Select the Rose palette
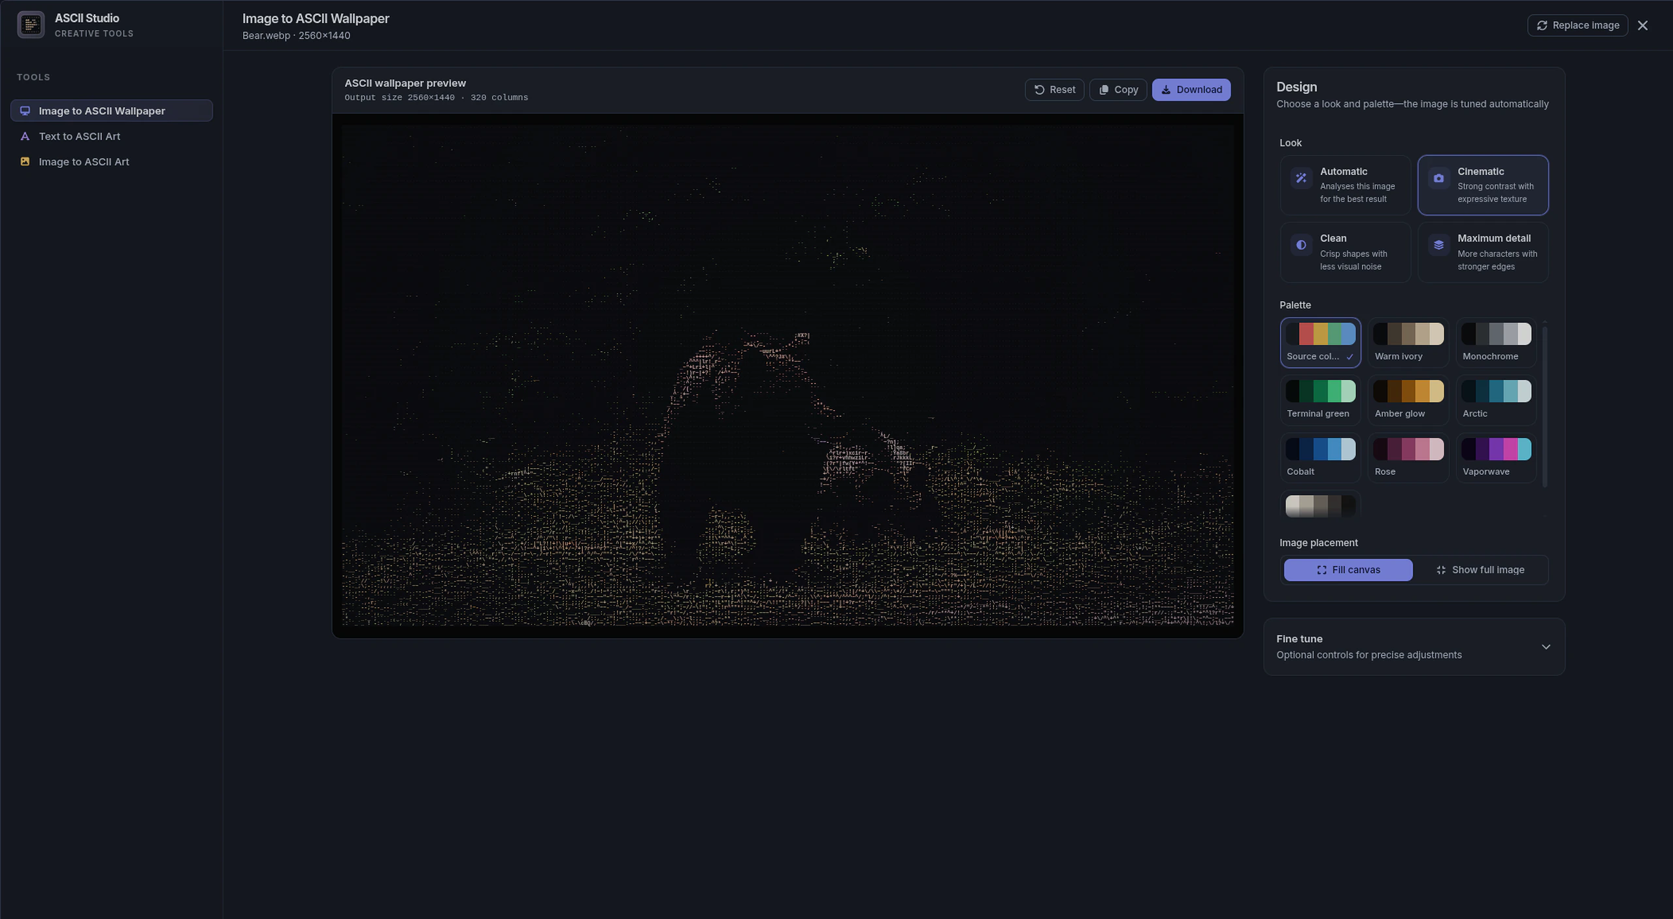Viewport: 1673px width, 919px height. click(1408, 457)
